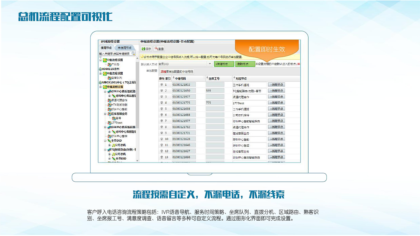
Task: Click the green +新增节点 button
Action: [x=224, y=64]
